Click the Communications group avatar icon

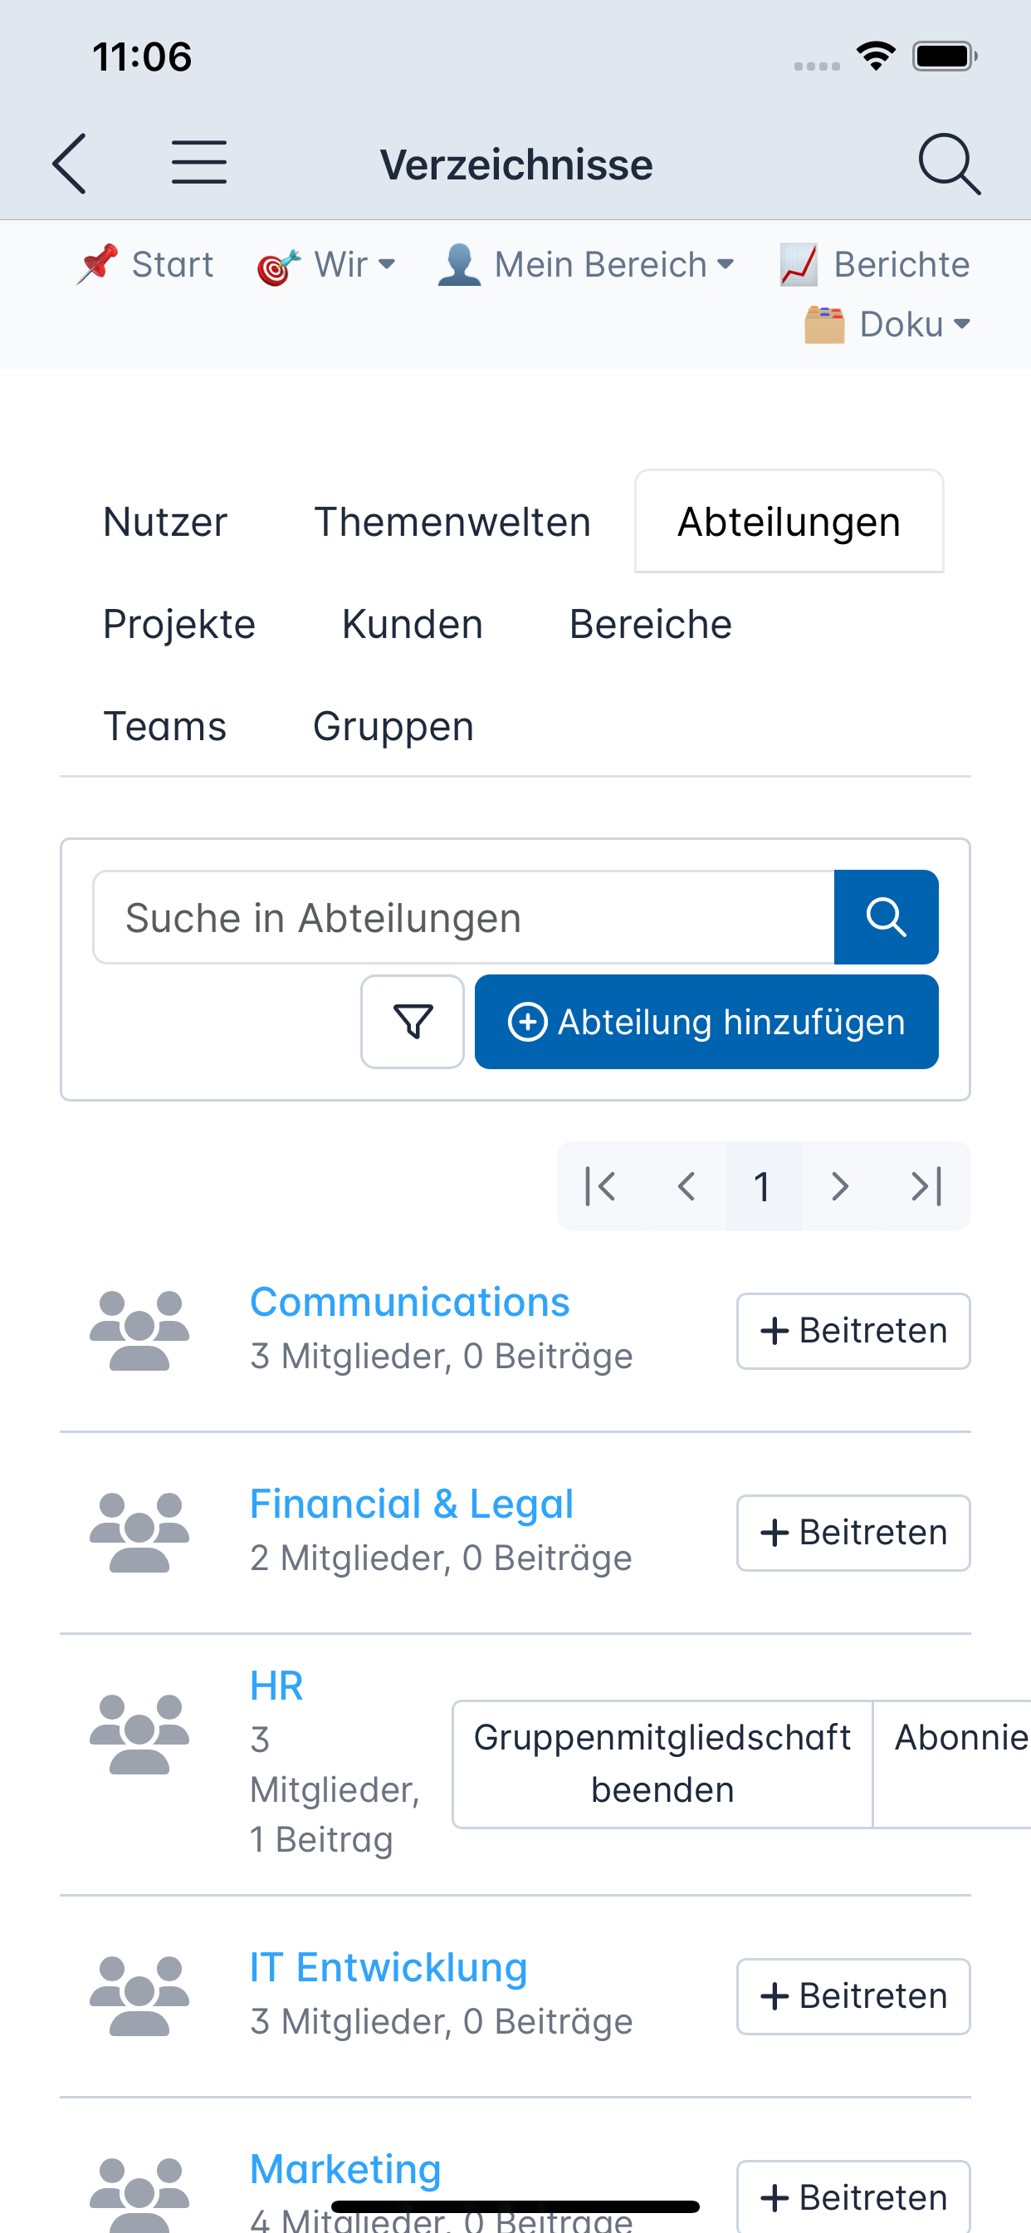pyautogui.click(x=139, y=1330)
